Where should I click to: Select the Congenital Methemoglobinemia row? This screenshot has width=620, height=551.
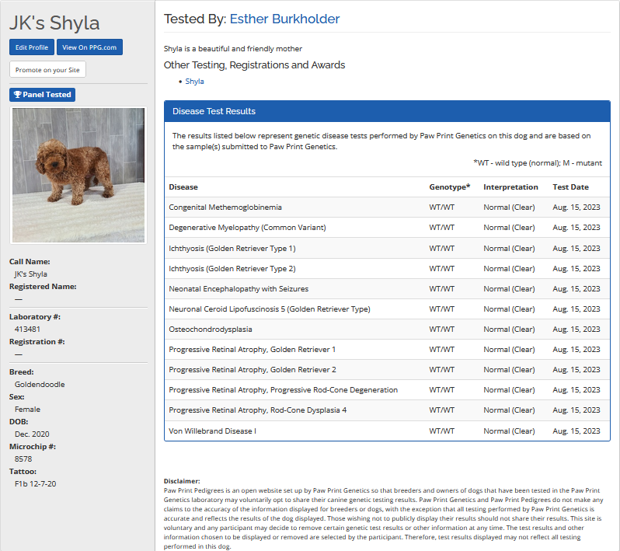tap(225, 207)
